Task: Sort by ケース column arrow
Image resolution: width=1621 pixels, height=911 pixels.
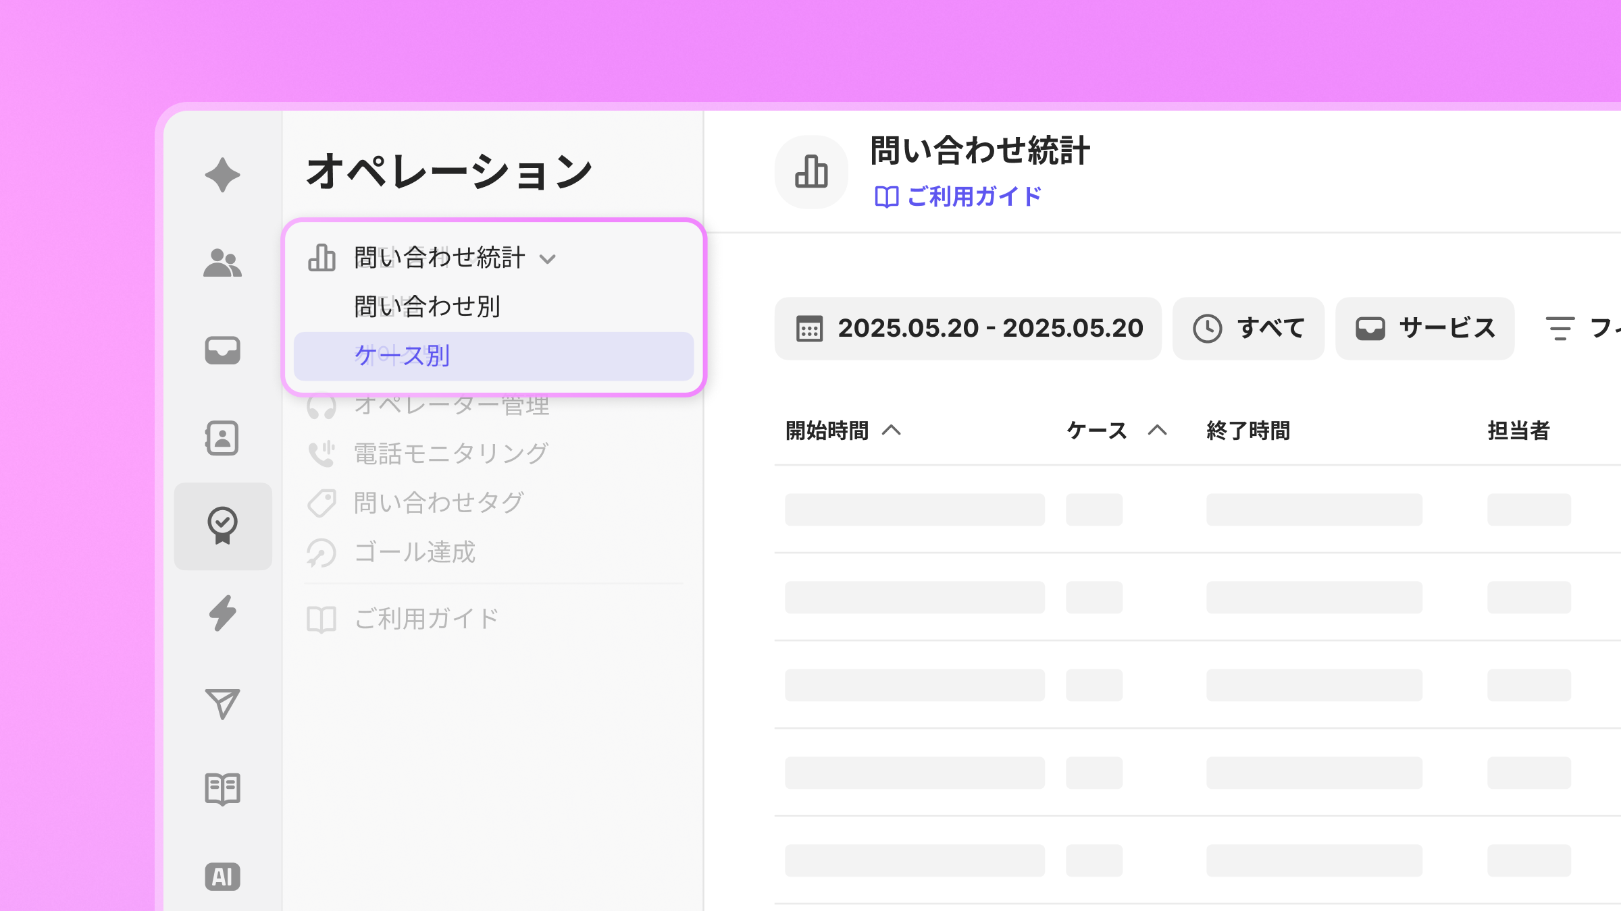Action: 1157,431
